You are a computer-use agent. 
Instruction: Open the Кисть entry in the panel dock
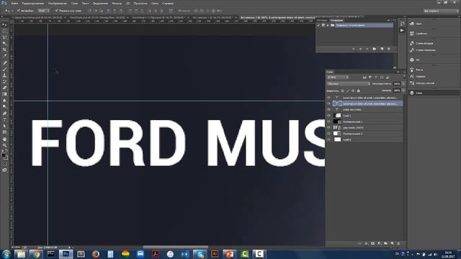419,70
